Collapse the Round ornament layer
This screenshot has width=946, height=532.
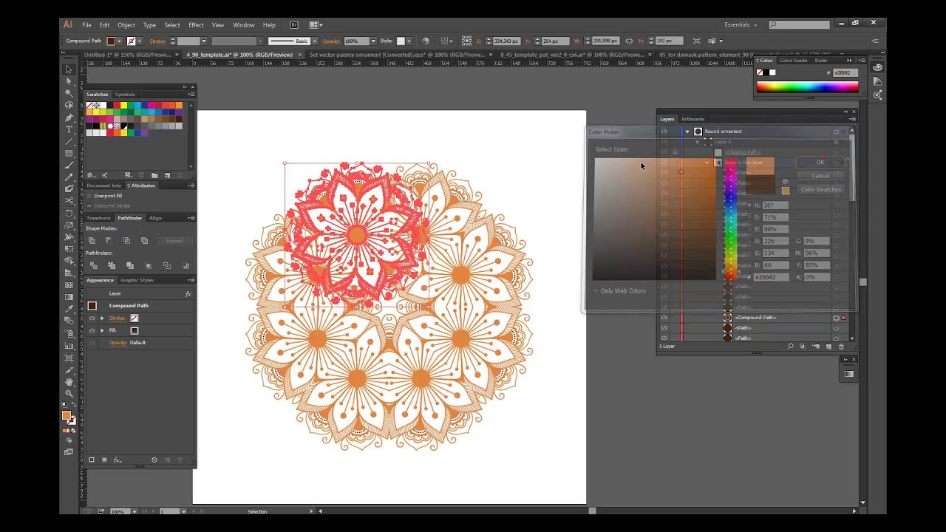[x=687, y=132]
